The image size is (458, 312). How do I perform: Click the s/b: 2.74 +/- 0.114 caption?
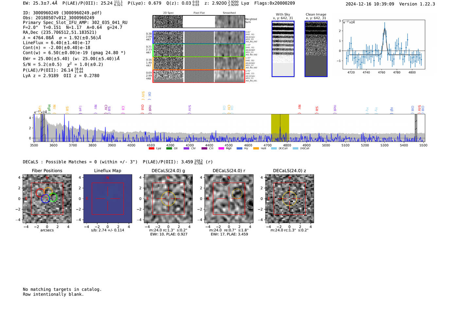[108, 230]
